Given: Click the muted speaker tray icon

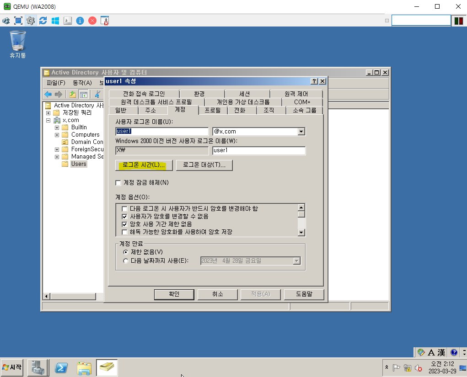Looking at the screenshot, I should point(419,368).
